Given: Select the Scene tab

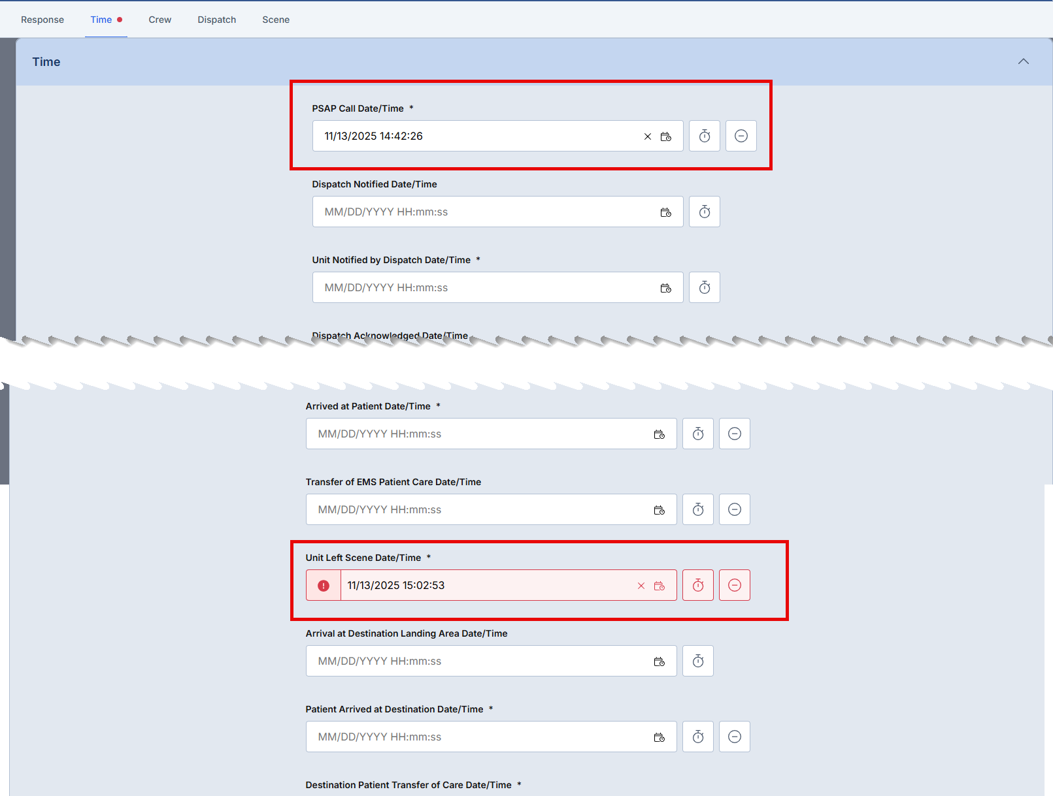Looking at the screenshot, I should pyautogui.click(x=276, y=20).
